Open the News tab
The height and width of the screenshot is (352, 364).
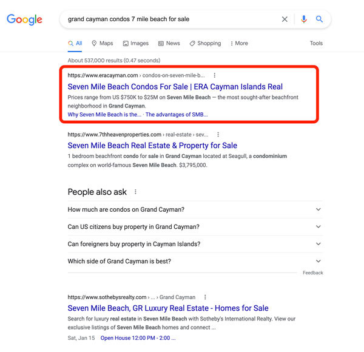click(x=169, y=43)
